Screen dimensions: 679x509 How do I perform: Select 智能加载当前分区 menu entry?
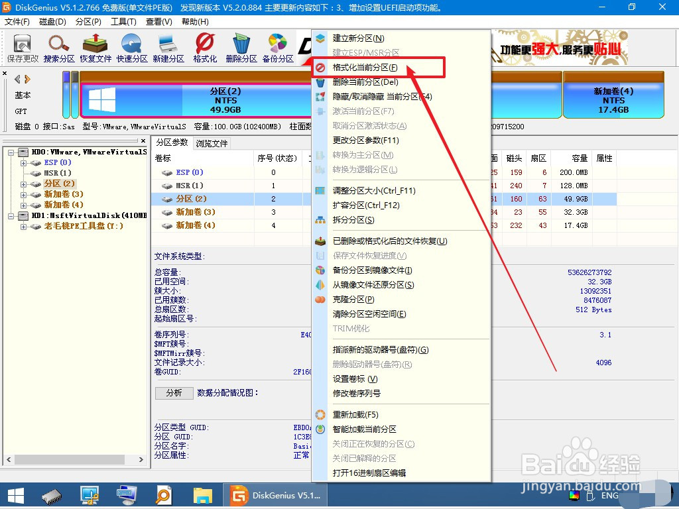click(401, 429)
